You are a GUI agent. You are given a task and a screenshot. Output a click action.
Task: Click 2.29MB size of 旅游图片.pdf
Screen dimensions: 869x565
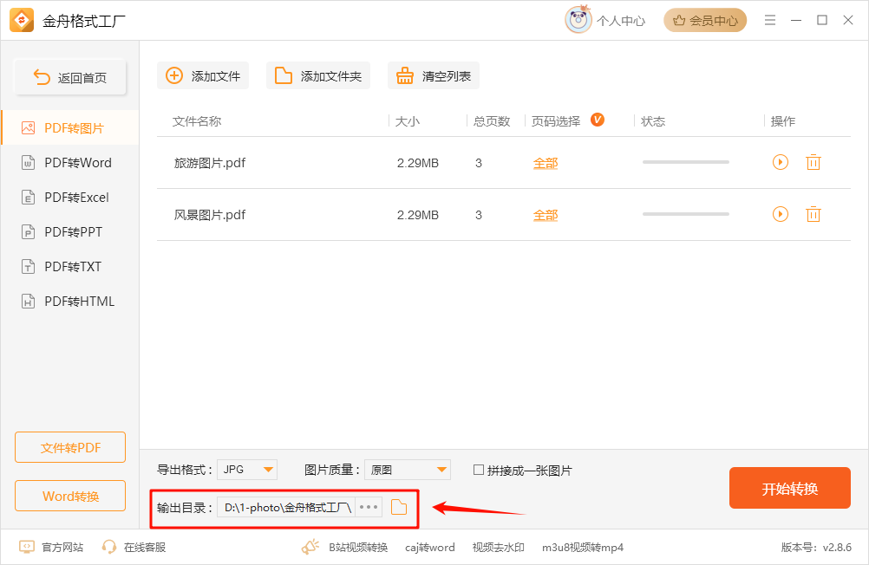(418, 163)
